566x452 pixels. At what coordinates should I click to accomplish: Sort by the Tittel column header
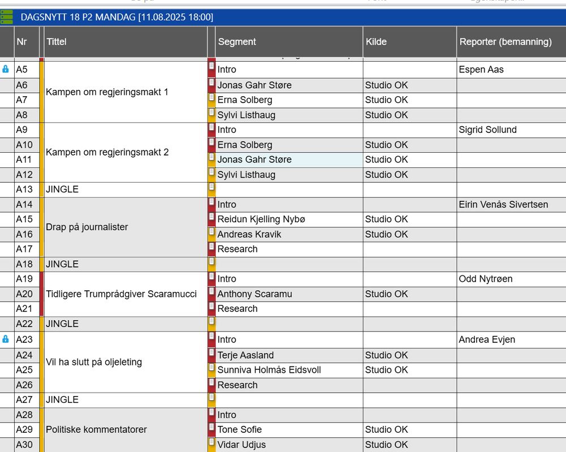tap(125, 41)
